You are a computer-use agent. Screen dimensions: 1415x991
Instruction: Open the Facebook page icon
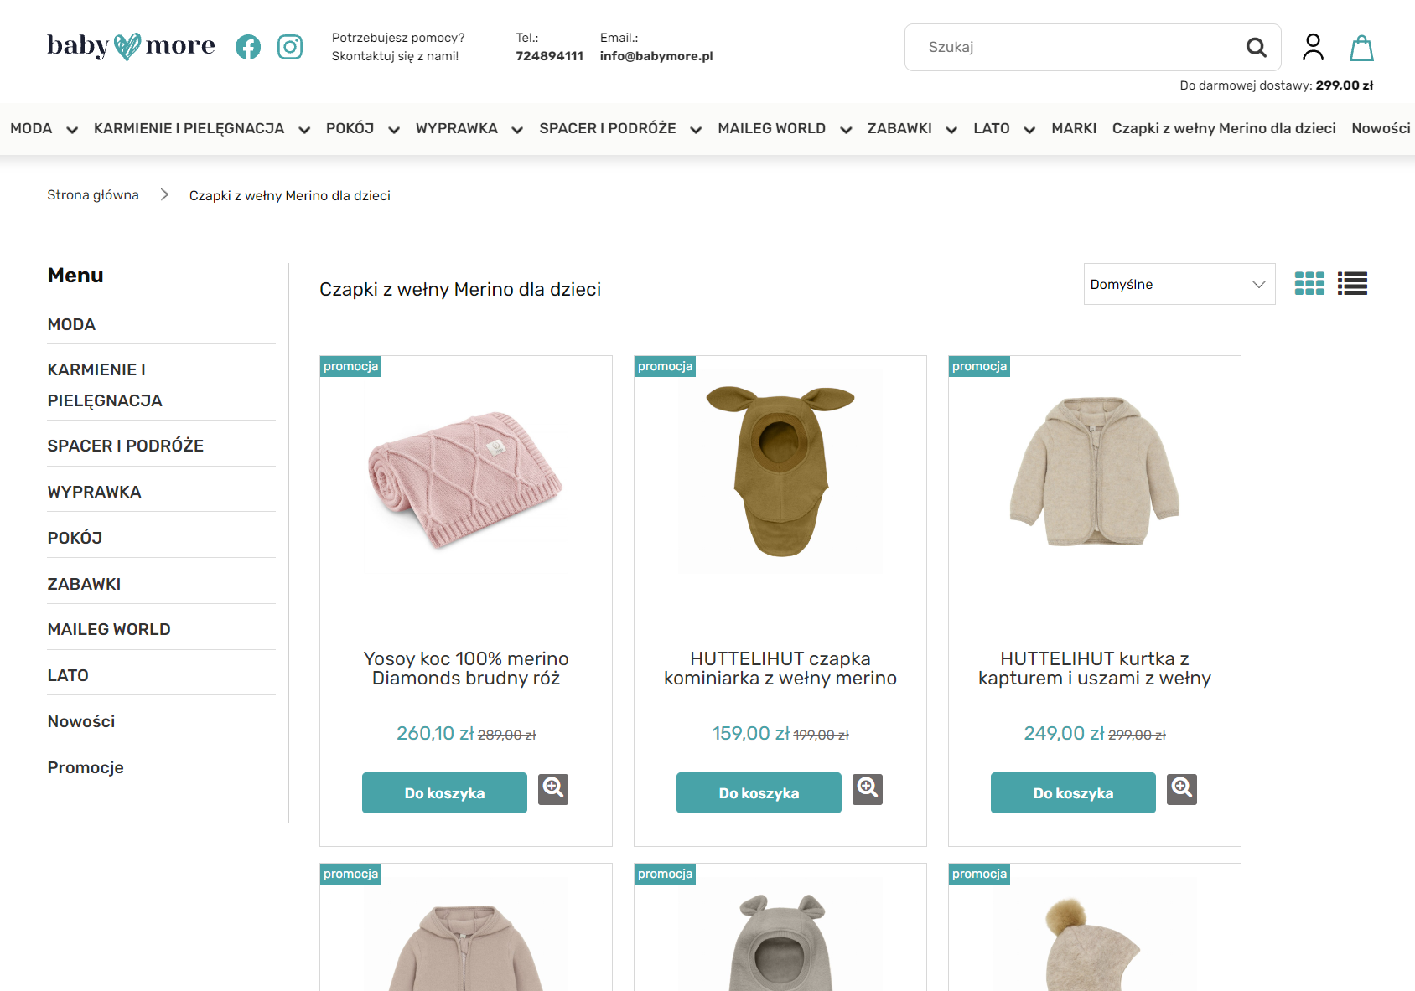[248, 47]
